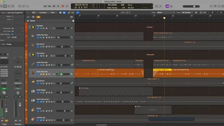This screenshot has width=224, height=126.
Task: Select the Crate Digger region on track 8
Action: click(115, 91)
